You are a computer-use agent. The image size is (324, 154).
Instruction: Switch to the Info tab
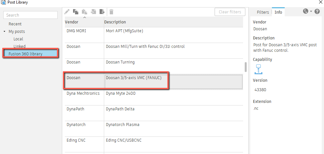[278, 12]
